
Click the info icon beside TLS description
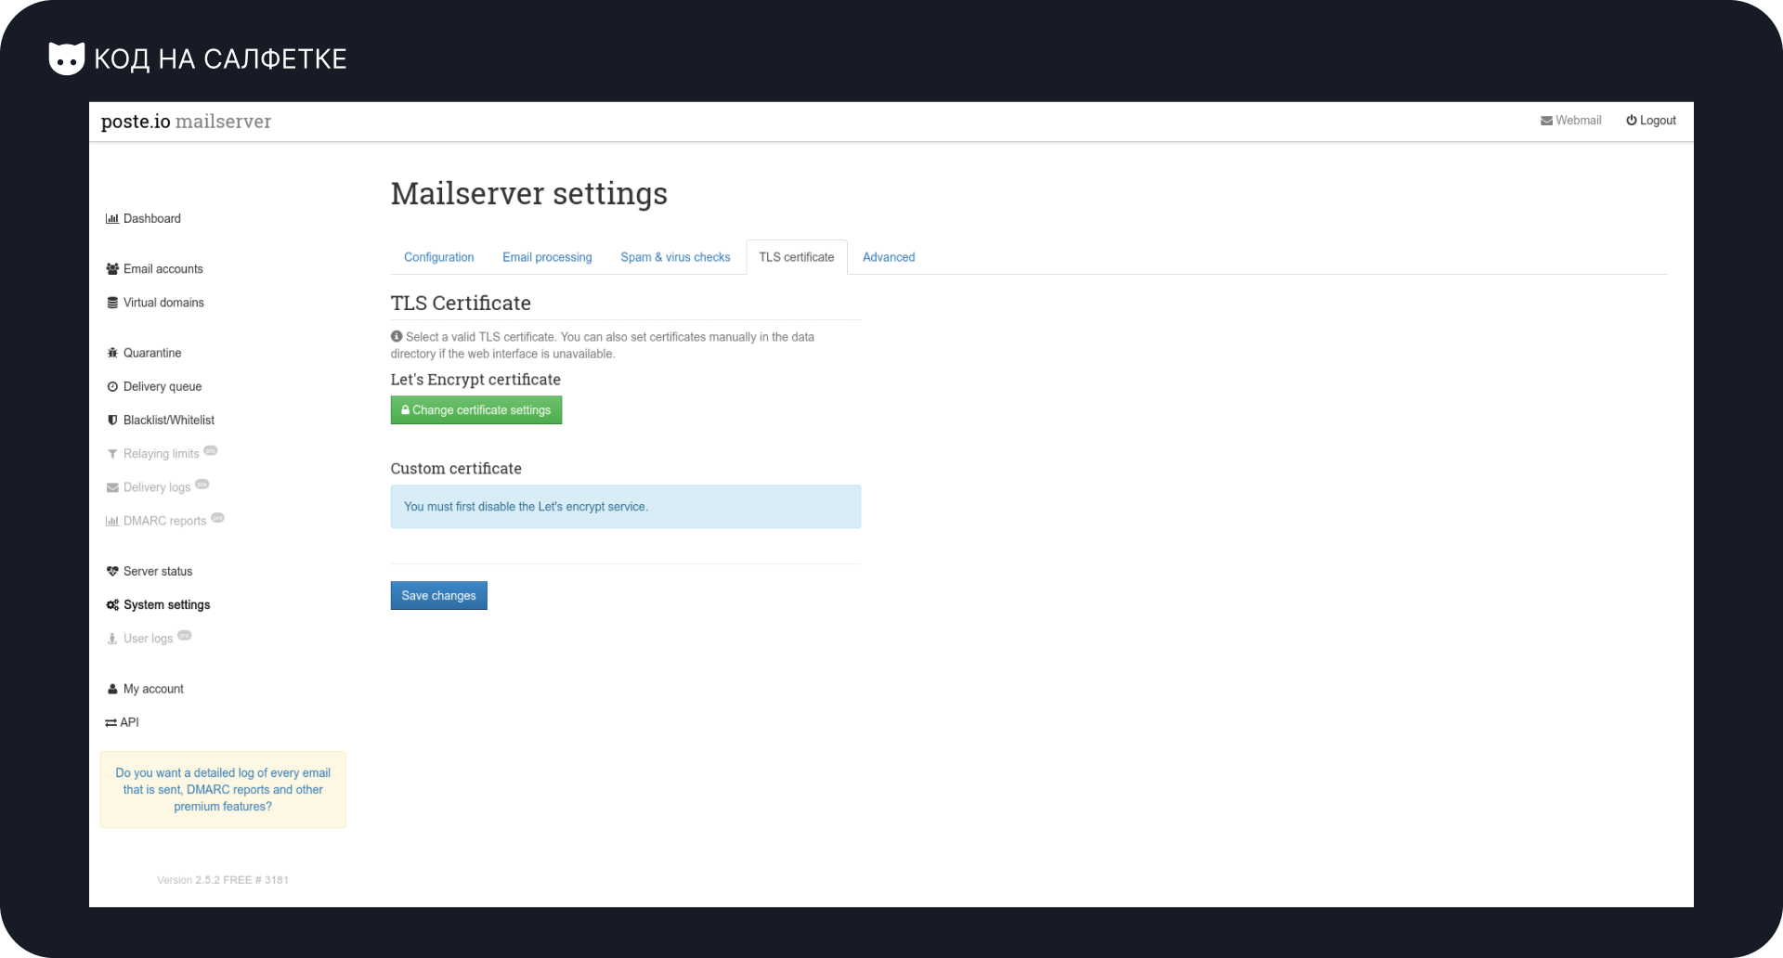point(397,337)
